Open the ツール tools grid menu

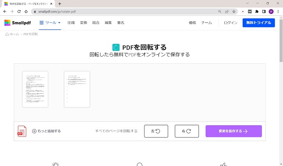tap(50, 23)
